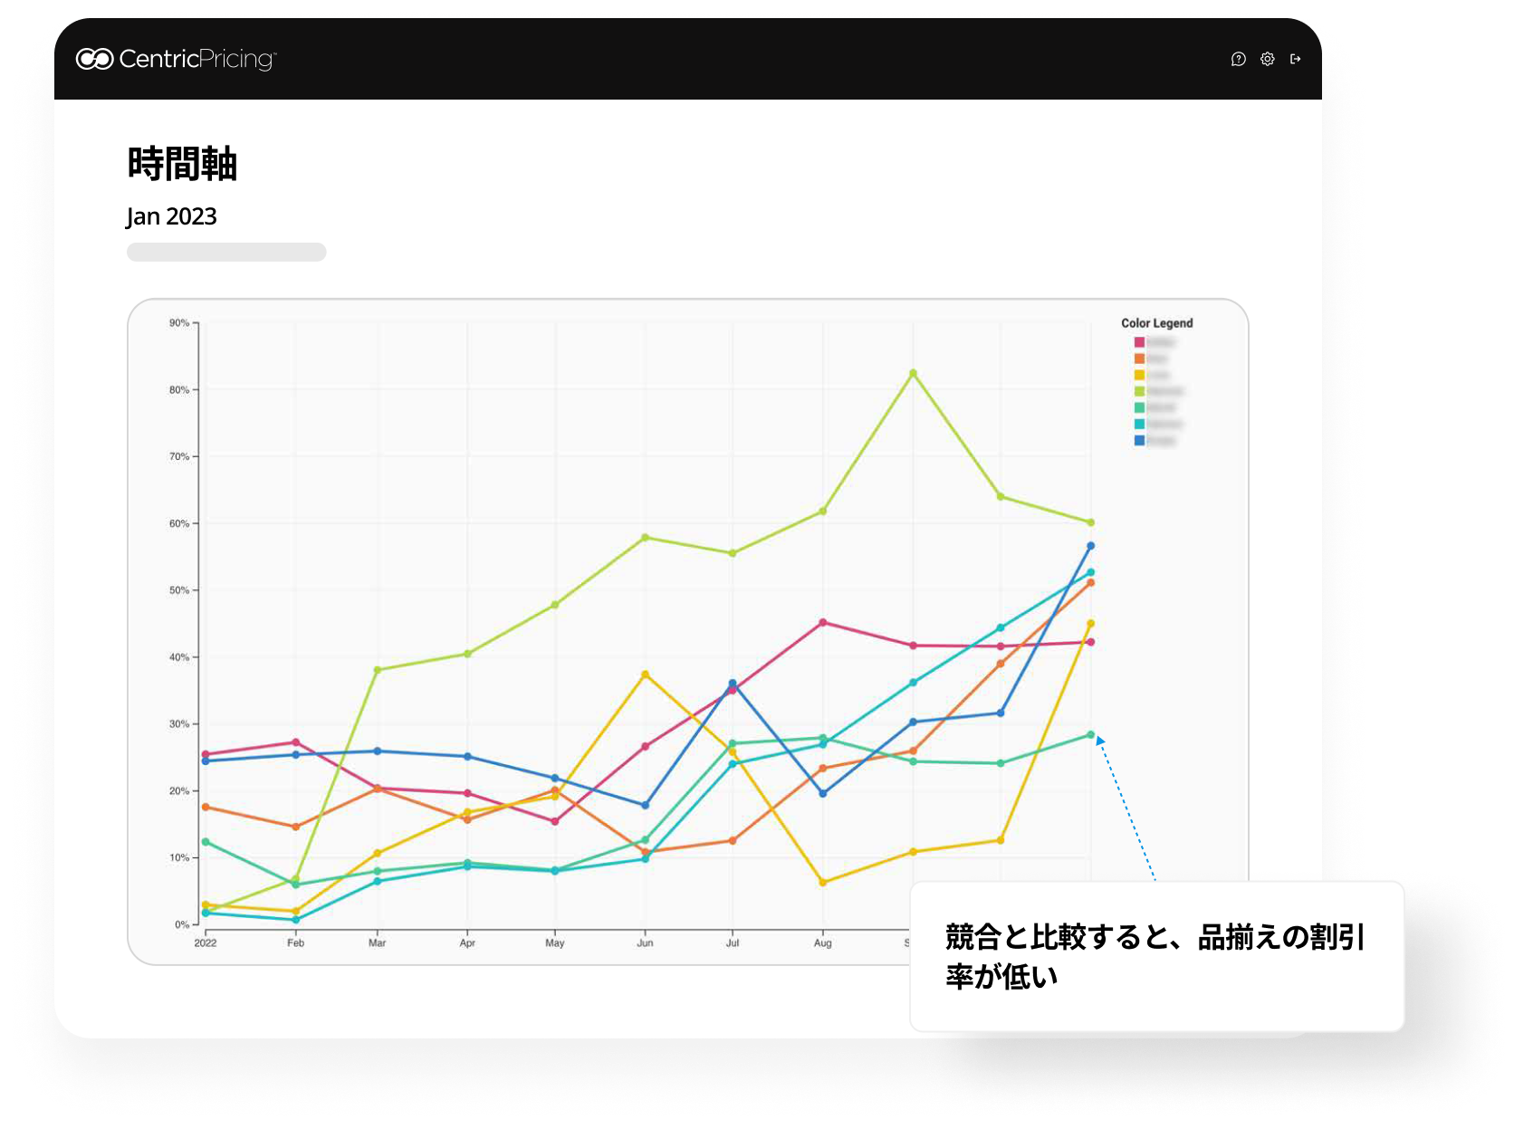Screen dimensions: 1514x1129
Task: Click the lime green point above Jun near 58%
Action: (645, 538)
